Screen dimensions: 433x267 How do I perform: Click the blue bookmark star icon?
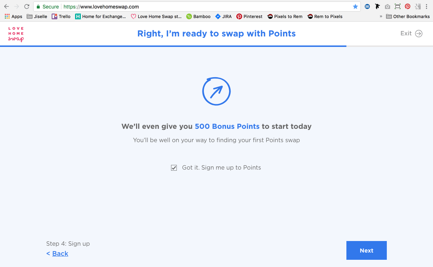click(x=355, y=6)
